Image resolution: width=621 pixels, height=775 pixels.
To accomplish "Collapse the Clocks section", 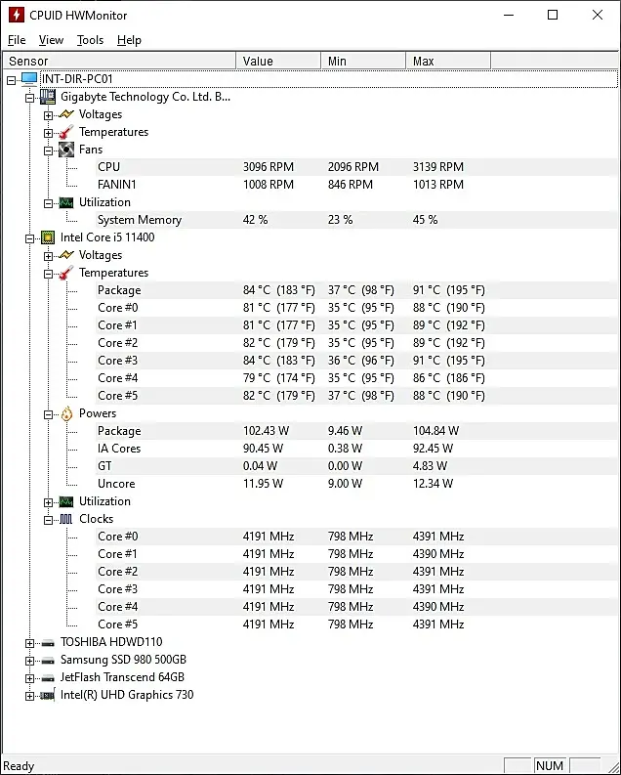I will (48, 519).
